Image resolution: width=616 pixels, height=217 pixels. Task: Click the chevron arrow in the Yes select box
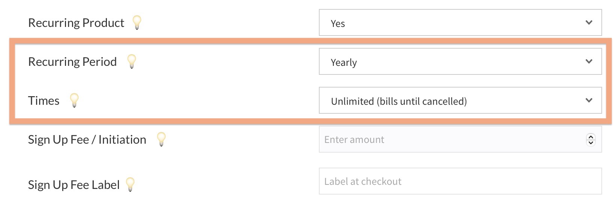pyautogui.click(x=589, y=22)
